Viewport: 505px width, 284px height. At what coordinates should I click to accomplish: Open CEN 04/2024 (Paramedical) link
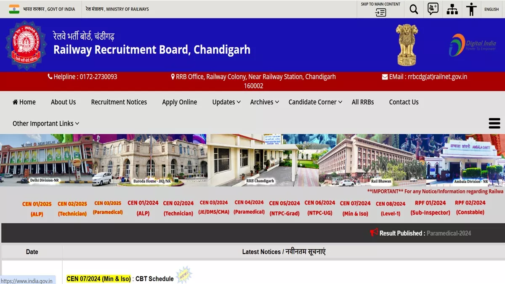click(x=249, y=207)
